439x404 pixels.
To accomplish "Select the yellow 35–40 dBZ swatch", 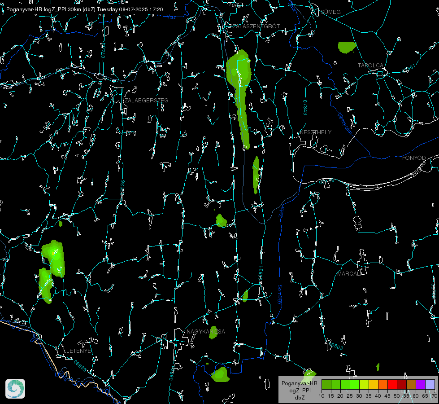I will tap(374, 384).
